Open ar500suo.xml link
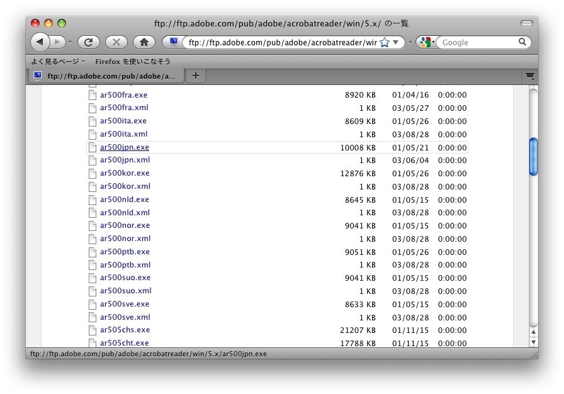 coord(125,291)
